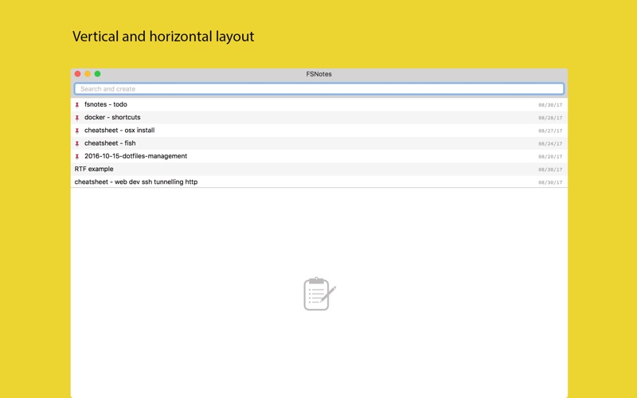Click the FSNotes window title
The image size is (637, 398).
[x=319, y=74]
